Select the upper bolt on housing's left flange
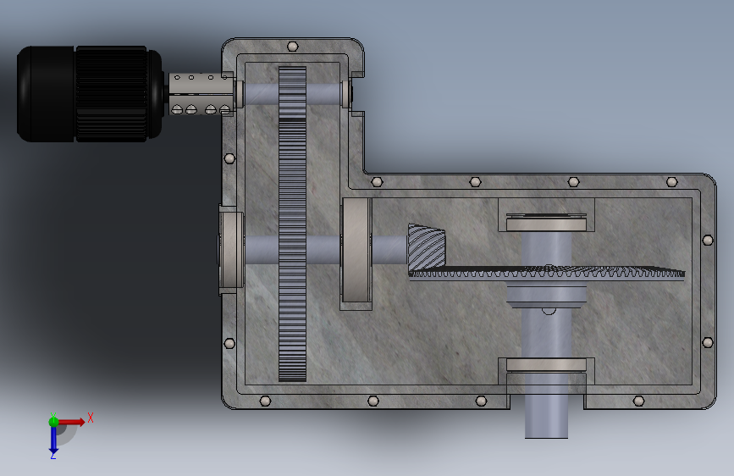The width and height of the screenshot is (734, 476). 229,158
